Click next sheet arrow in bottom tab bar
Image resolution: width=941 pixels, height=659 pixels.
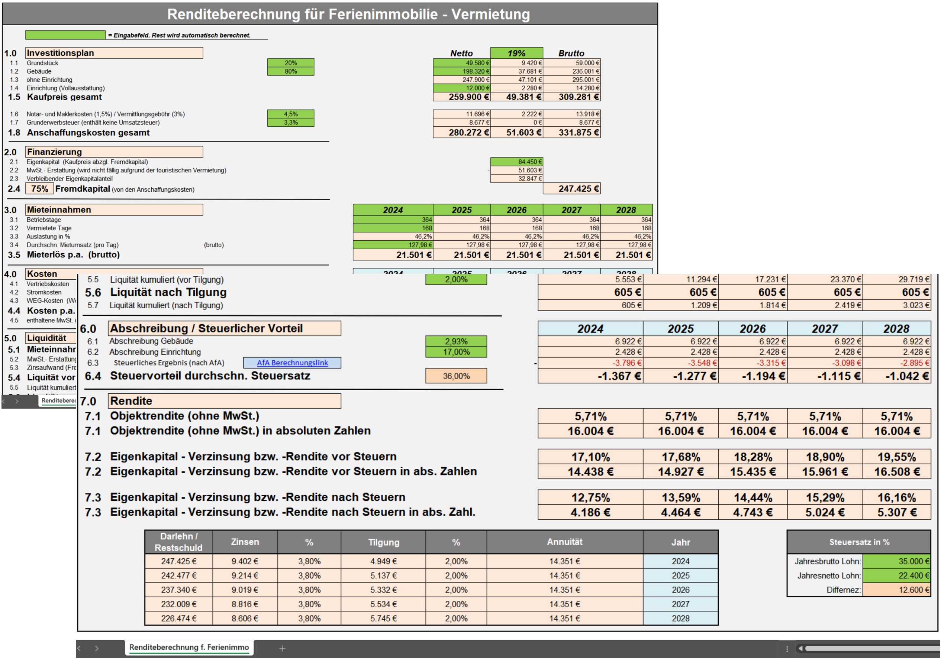tap(97, 648)
